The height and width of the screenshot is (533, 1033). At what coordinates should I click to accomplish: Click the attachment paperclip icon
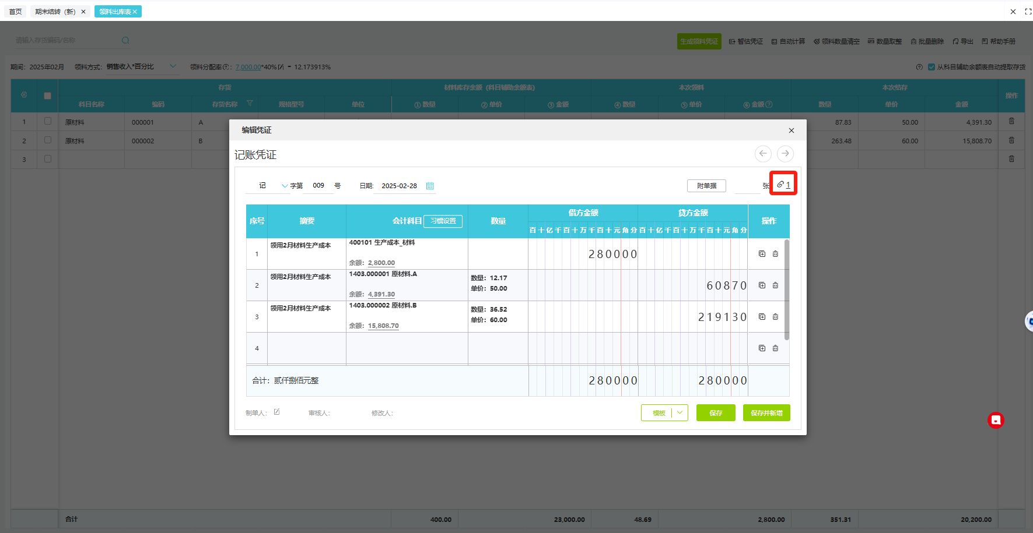(780, 185)
